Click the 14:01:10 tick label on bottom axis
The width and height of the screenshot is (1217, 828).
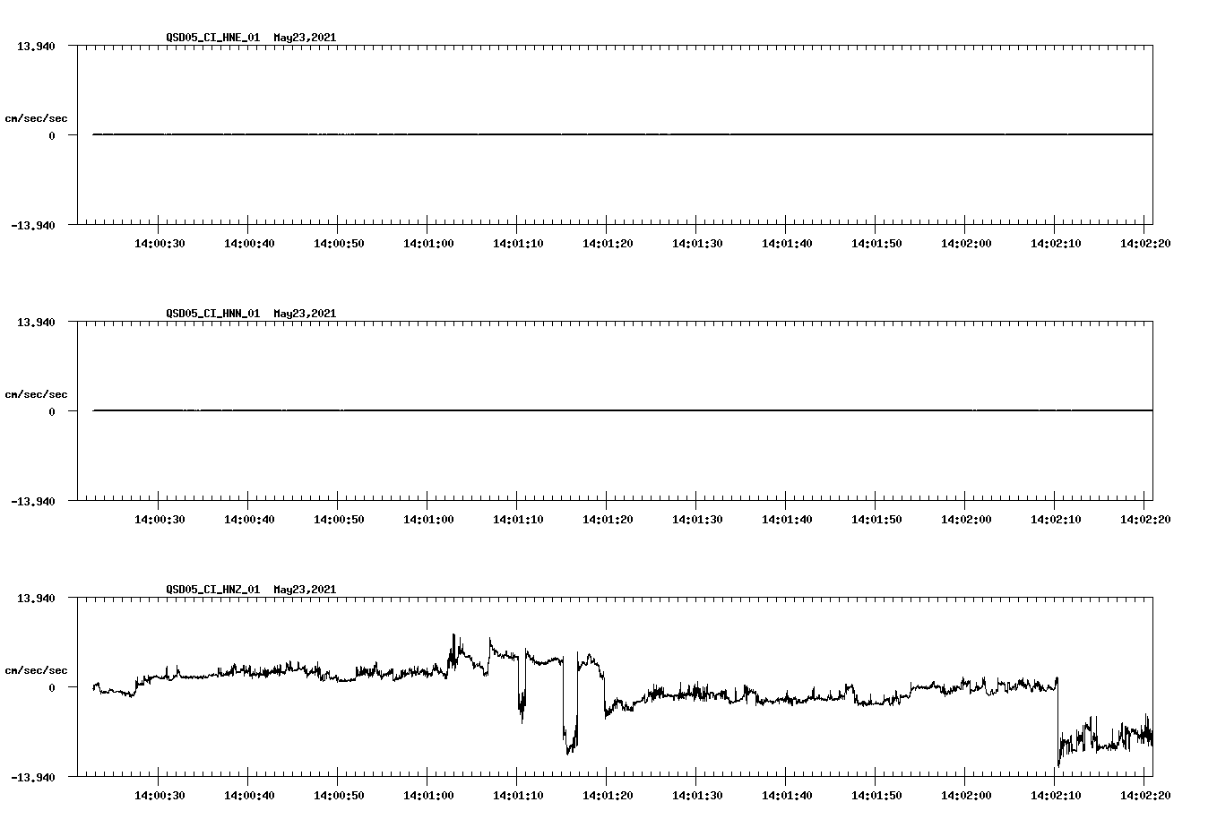[x=518, y=794]
